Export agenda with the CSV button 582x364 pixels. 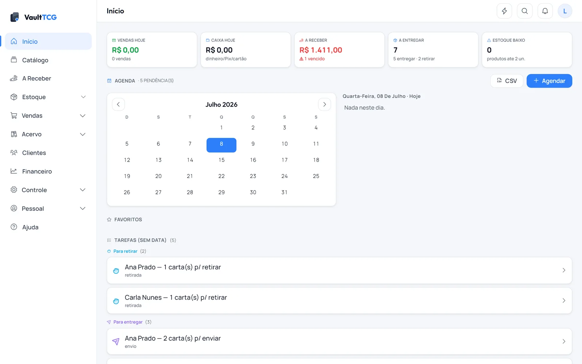click(x=507, y=81)
